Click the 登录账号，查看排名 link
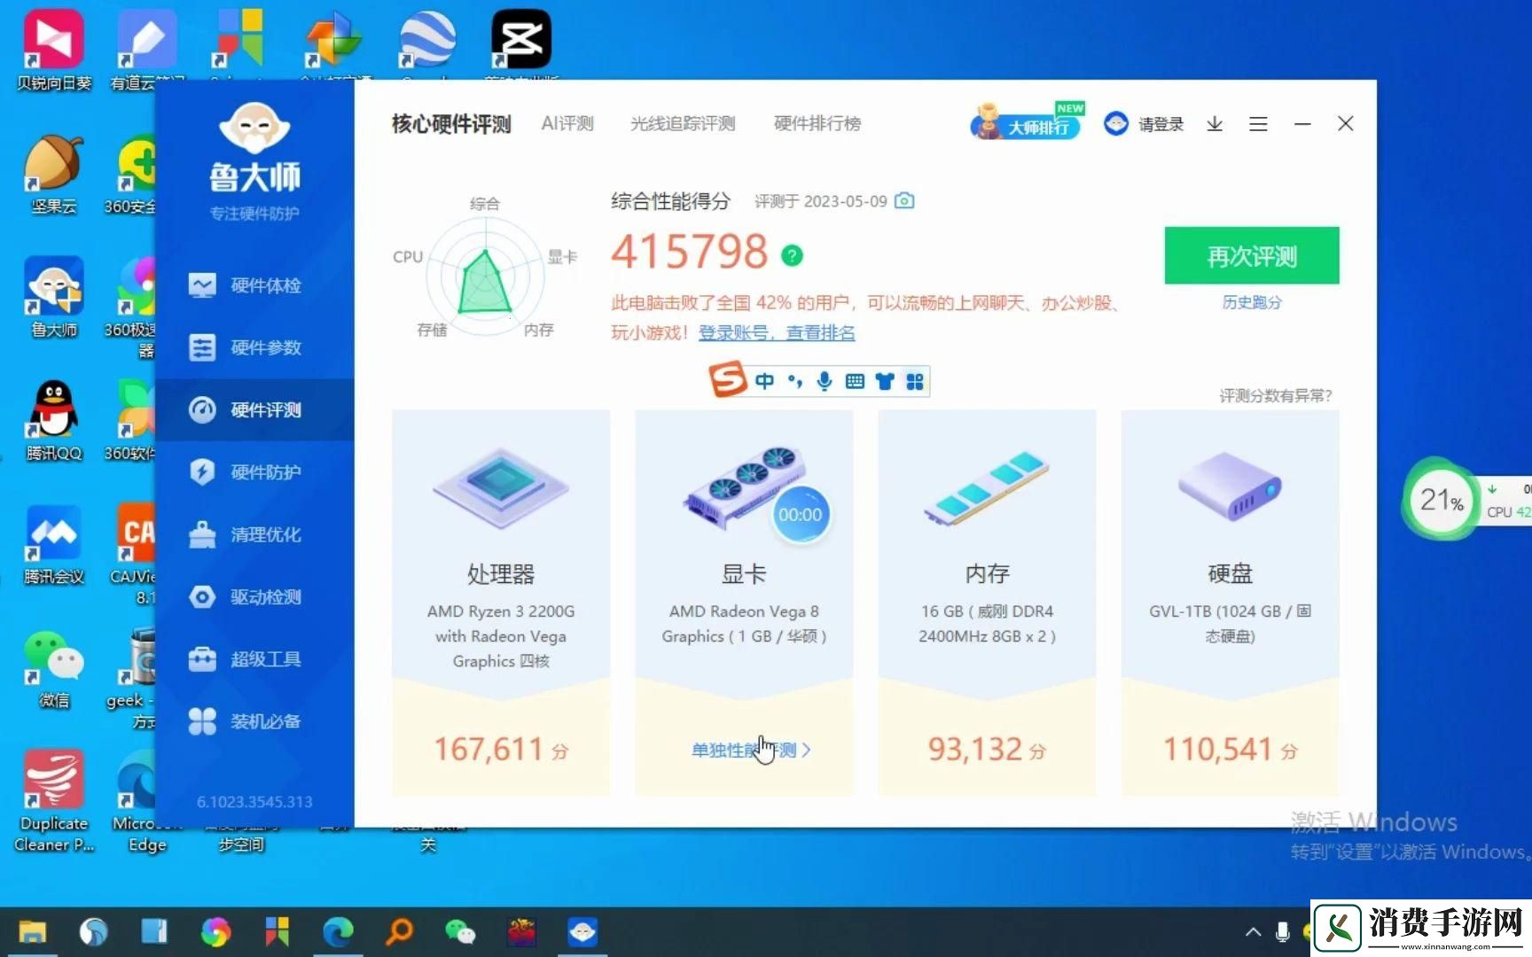The width and height of the screenshot is (1532, 957). (777, 333)
